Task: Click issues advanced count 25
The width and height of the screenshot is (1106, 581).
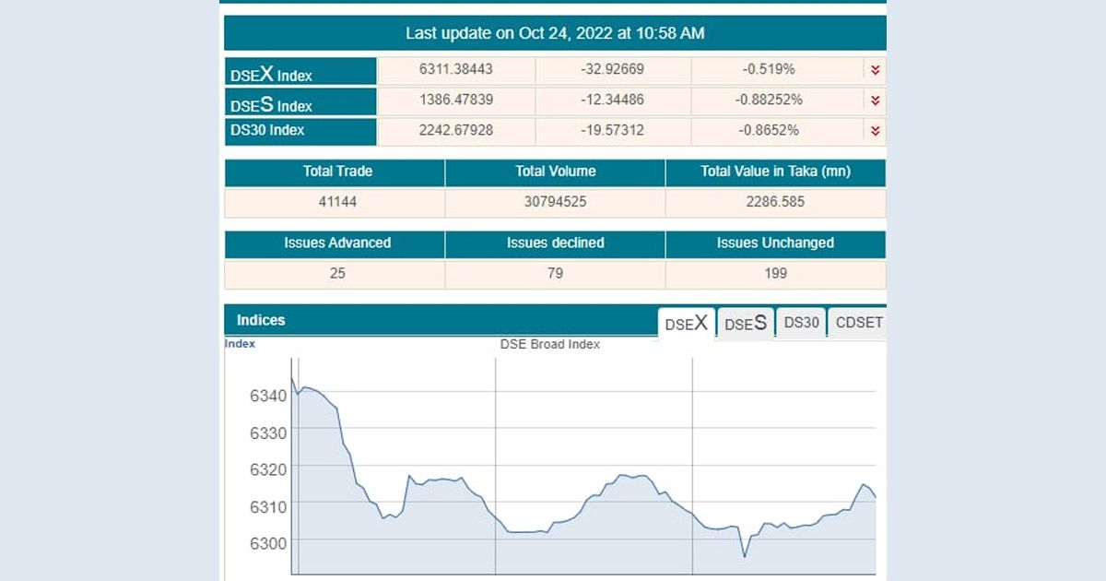Action: [337, 273]
